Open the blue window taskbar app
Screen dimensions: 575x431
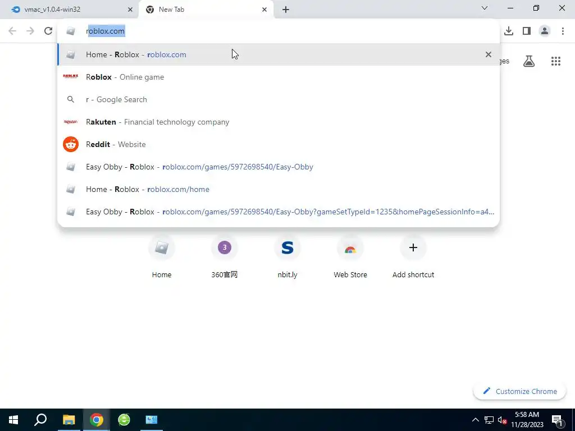point(152,420)
